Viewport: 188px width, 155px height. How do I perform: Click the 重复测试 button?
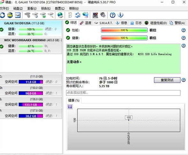tap(167, 80)
